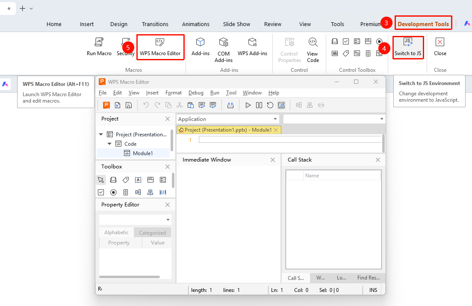Select the spin button tool in the Toolbox

click(x=126, y=192)
